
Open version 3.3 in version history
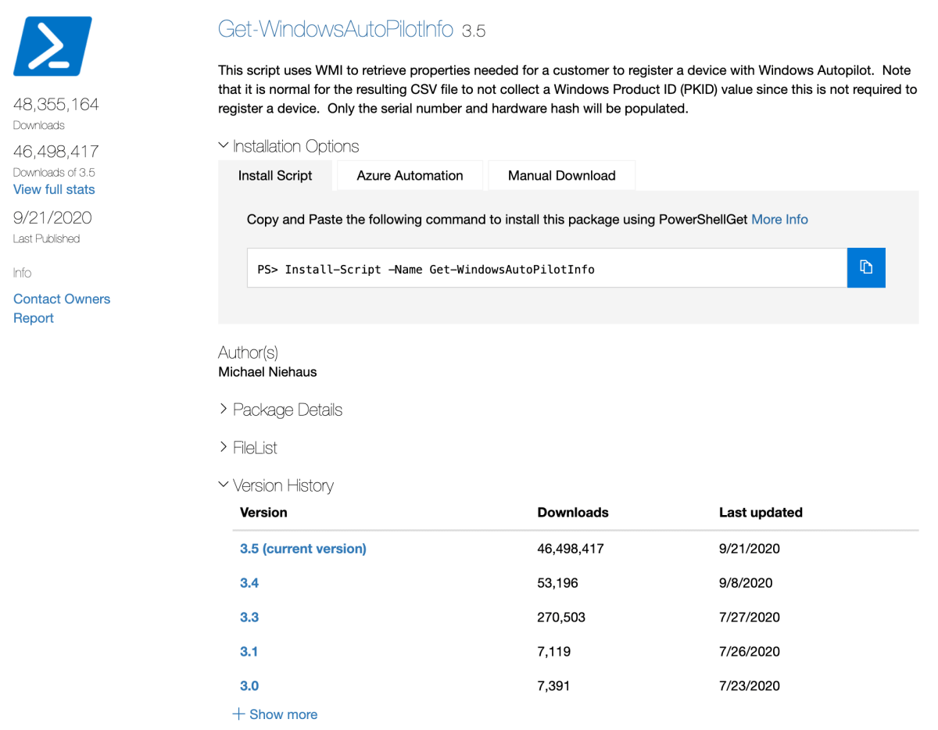coord(249,617)
